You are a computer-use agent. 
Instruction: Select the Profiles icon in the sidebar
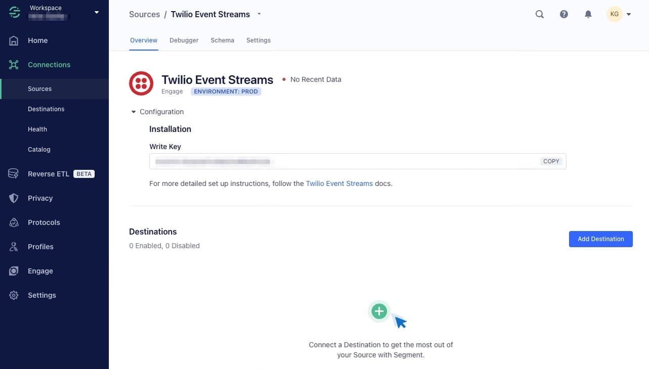coord(14,246)
